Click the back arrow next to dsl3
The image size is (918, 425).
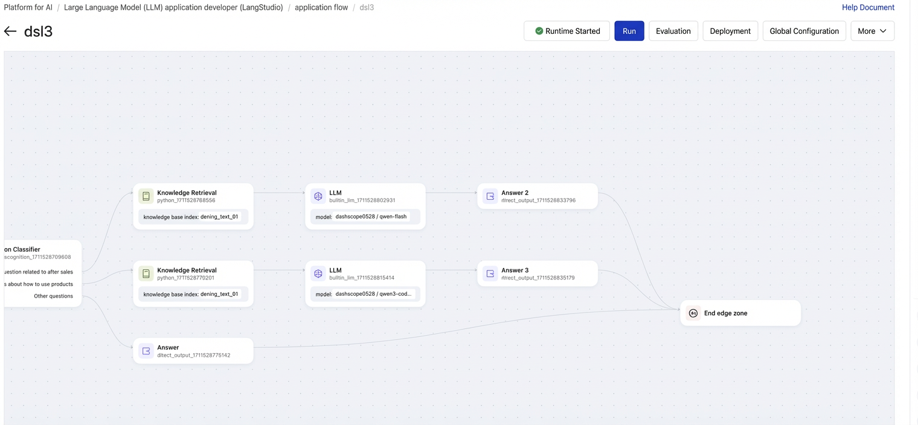coord(10,31)
